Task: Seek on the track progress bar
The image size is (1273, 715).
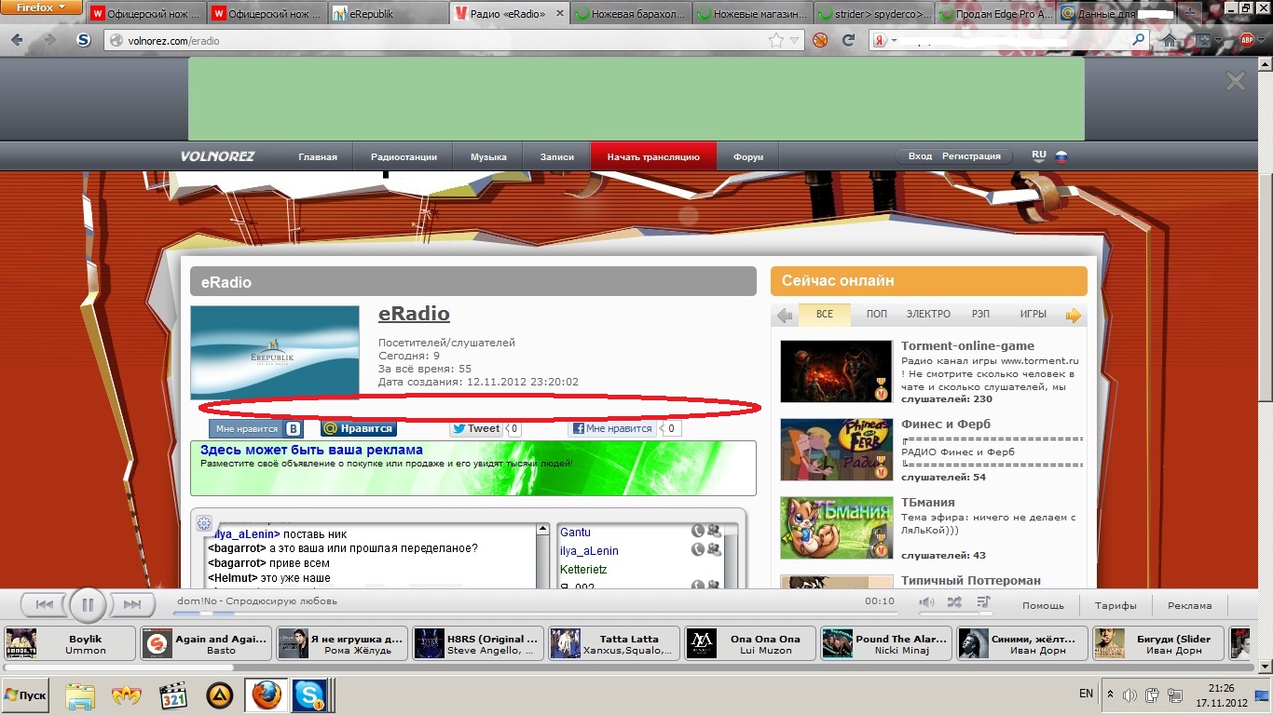Action: tap(536, 614)
